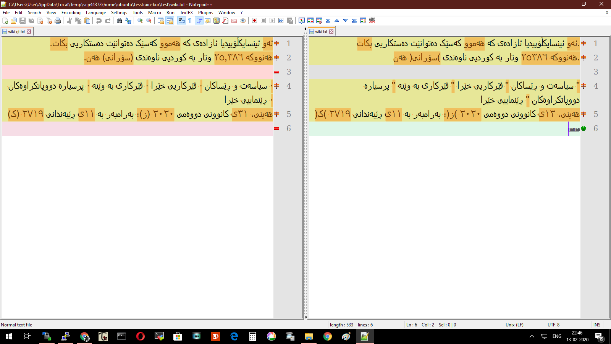Image resolution: width=611 pixels, height=344 pixels.
Task: Toggle synchronized vertical scrolling of both views
Action: click(160, 21)
